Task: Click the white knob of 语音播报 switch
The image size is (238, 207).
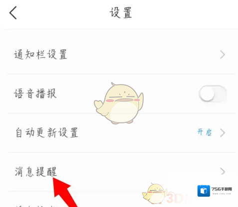Action: point(207,94)
